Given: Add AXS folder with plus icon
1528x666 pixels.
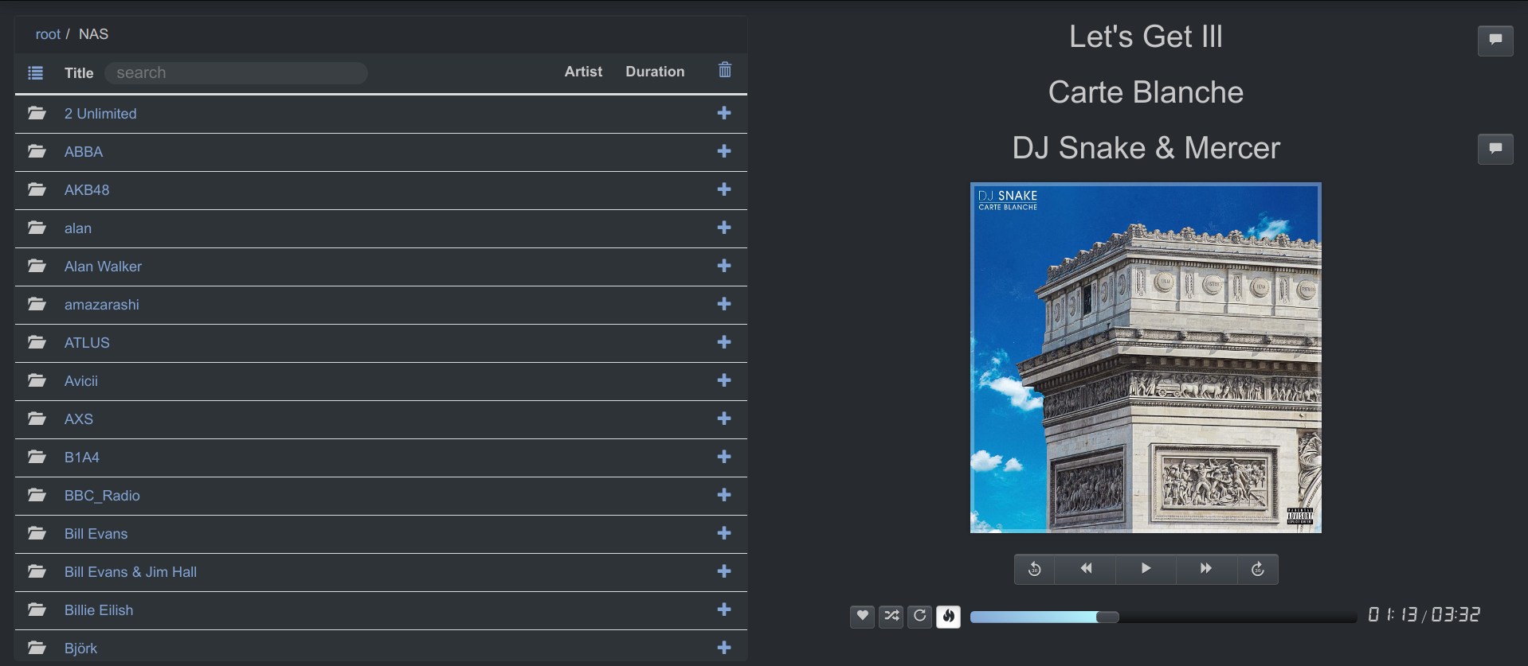Looking at the screenshot, I should click(724, 419).
